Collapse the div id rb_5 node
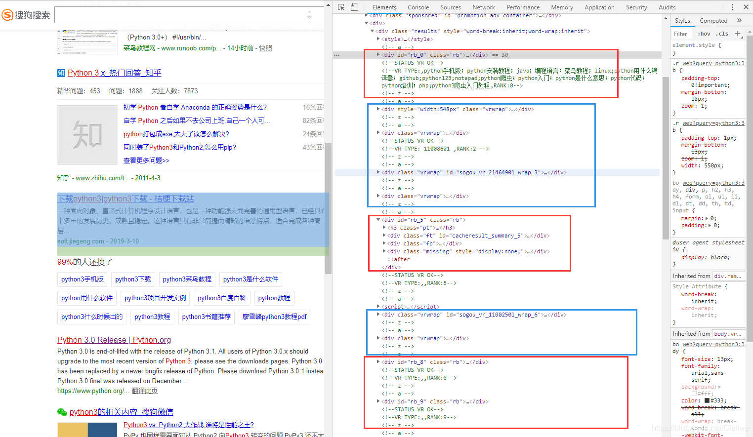Image resolution: width=753 pixels, height=437 pixels. pos(378,220)
